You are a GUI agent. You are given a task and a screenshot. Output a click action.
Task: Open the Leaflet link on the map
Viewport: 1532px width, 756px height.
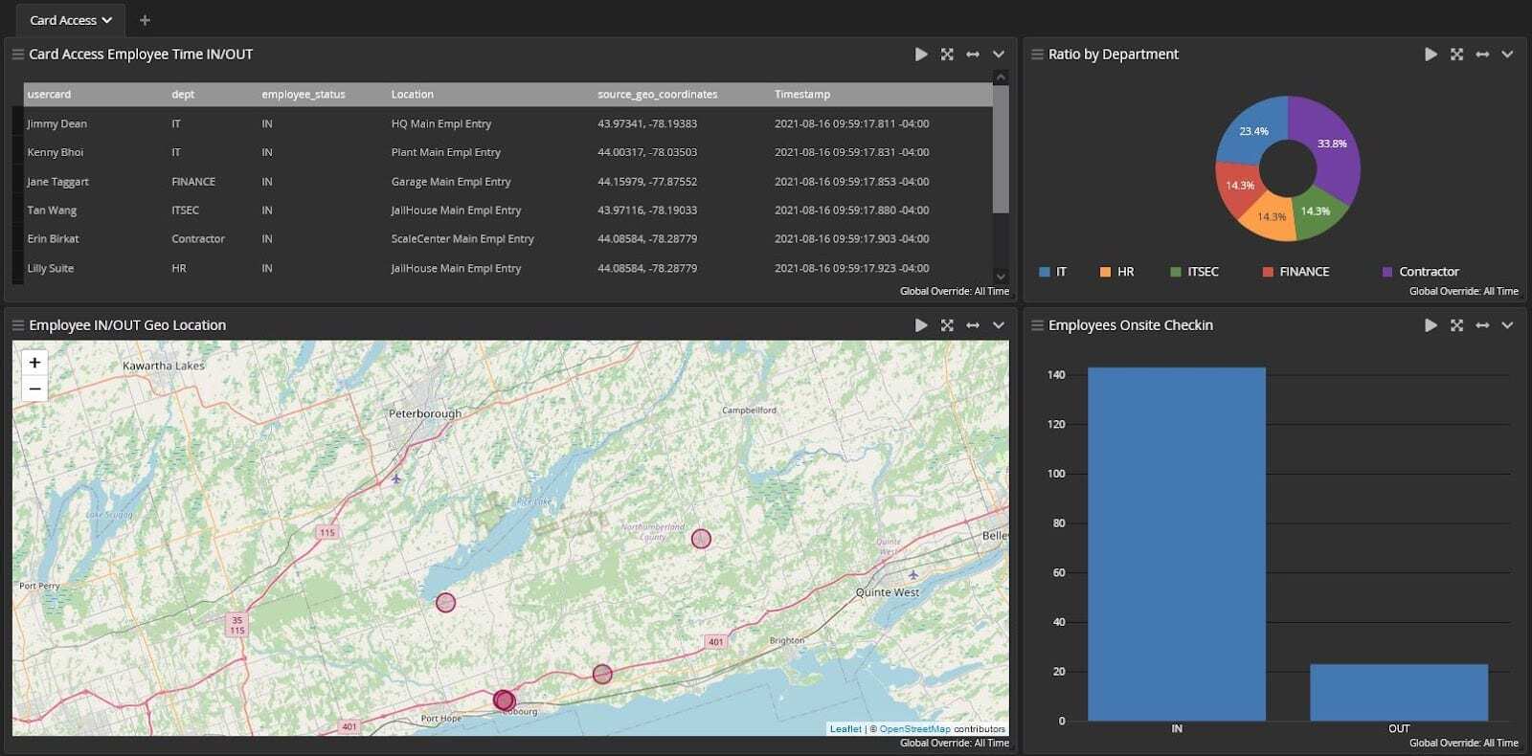click(845, 729)
